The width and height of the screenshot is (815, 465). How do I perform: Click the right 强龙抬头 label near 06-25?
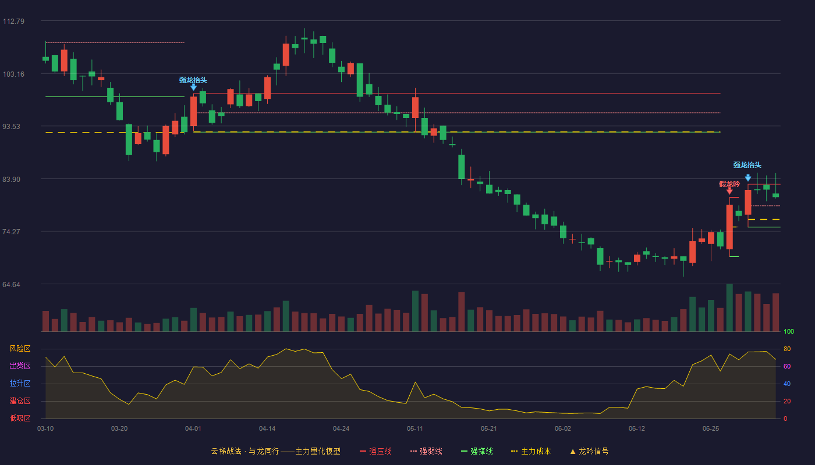[747, 165]
